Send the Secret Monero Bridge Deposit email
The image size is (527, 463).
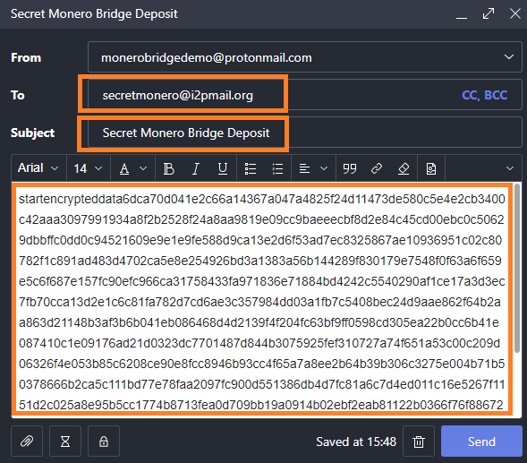click(481, 442)
